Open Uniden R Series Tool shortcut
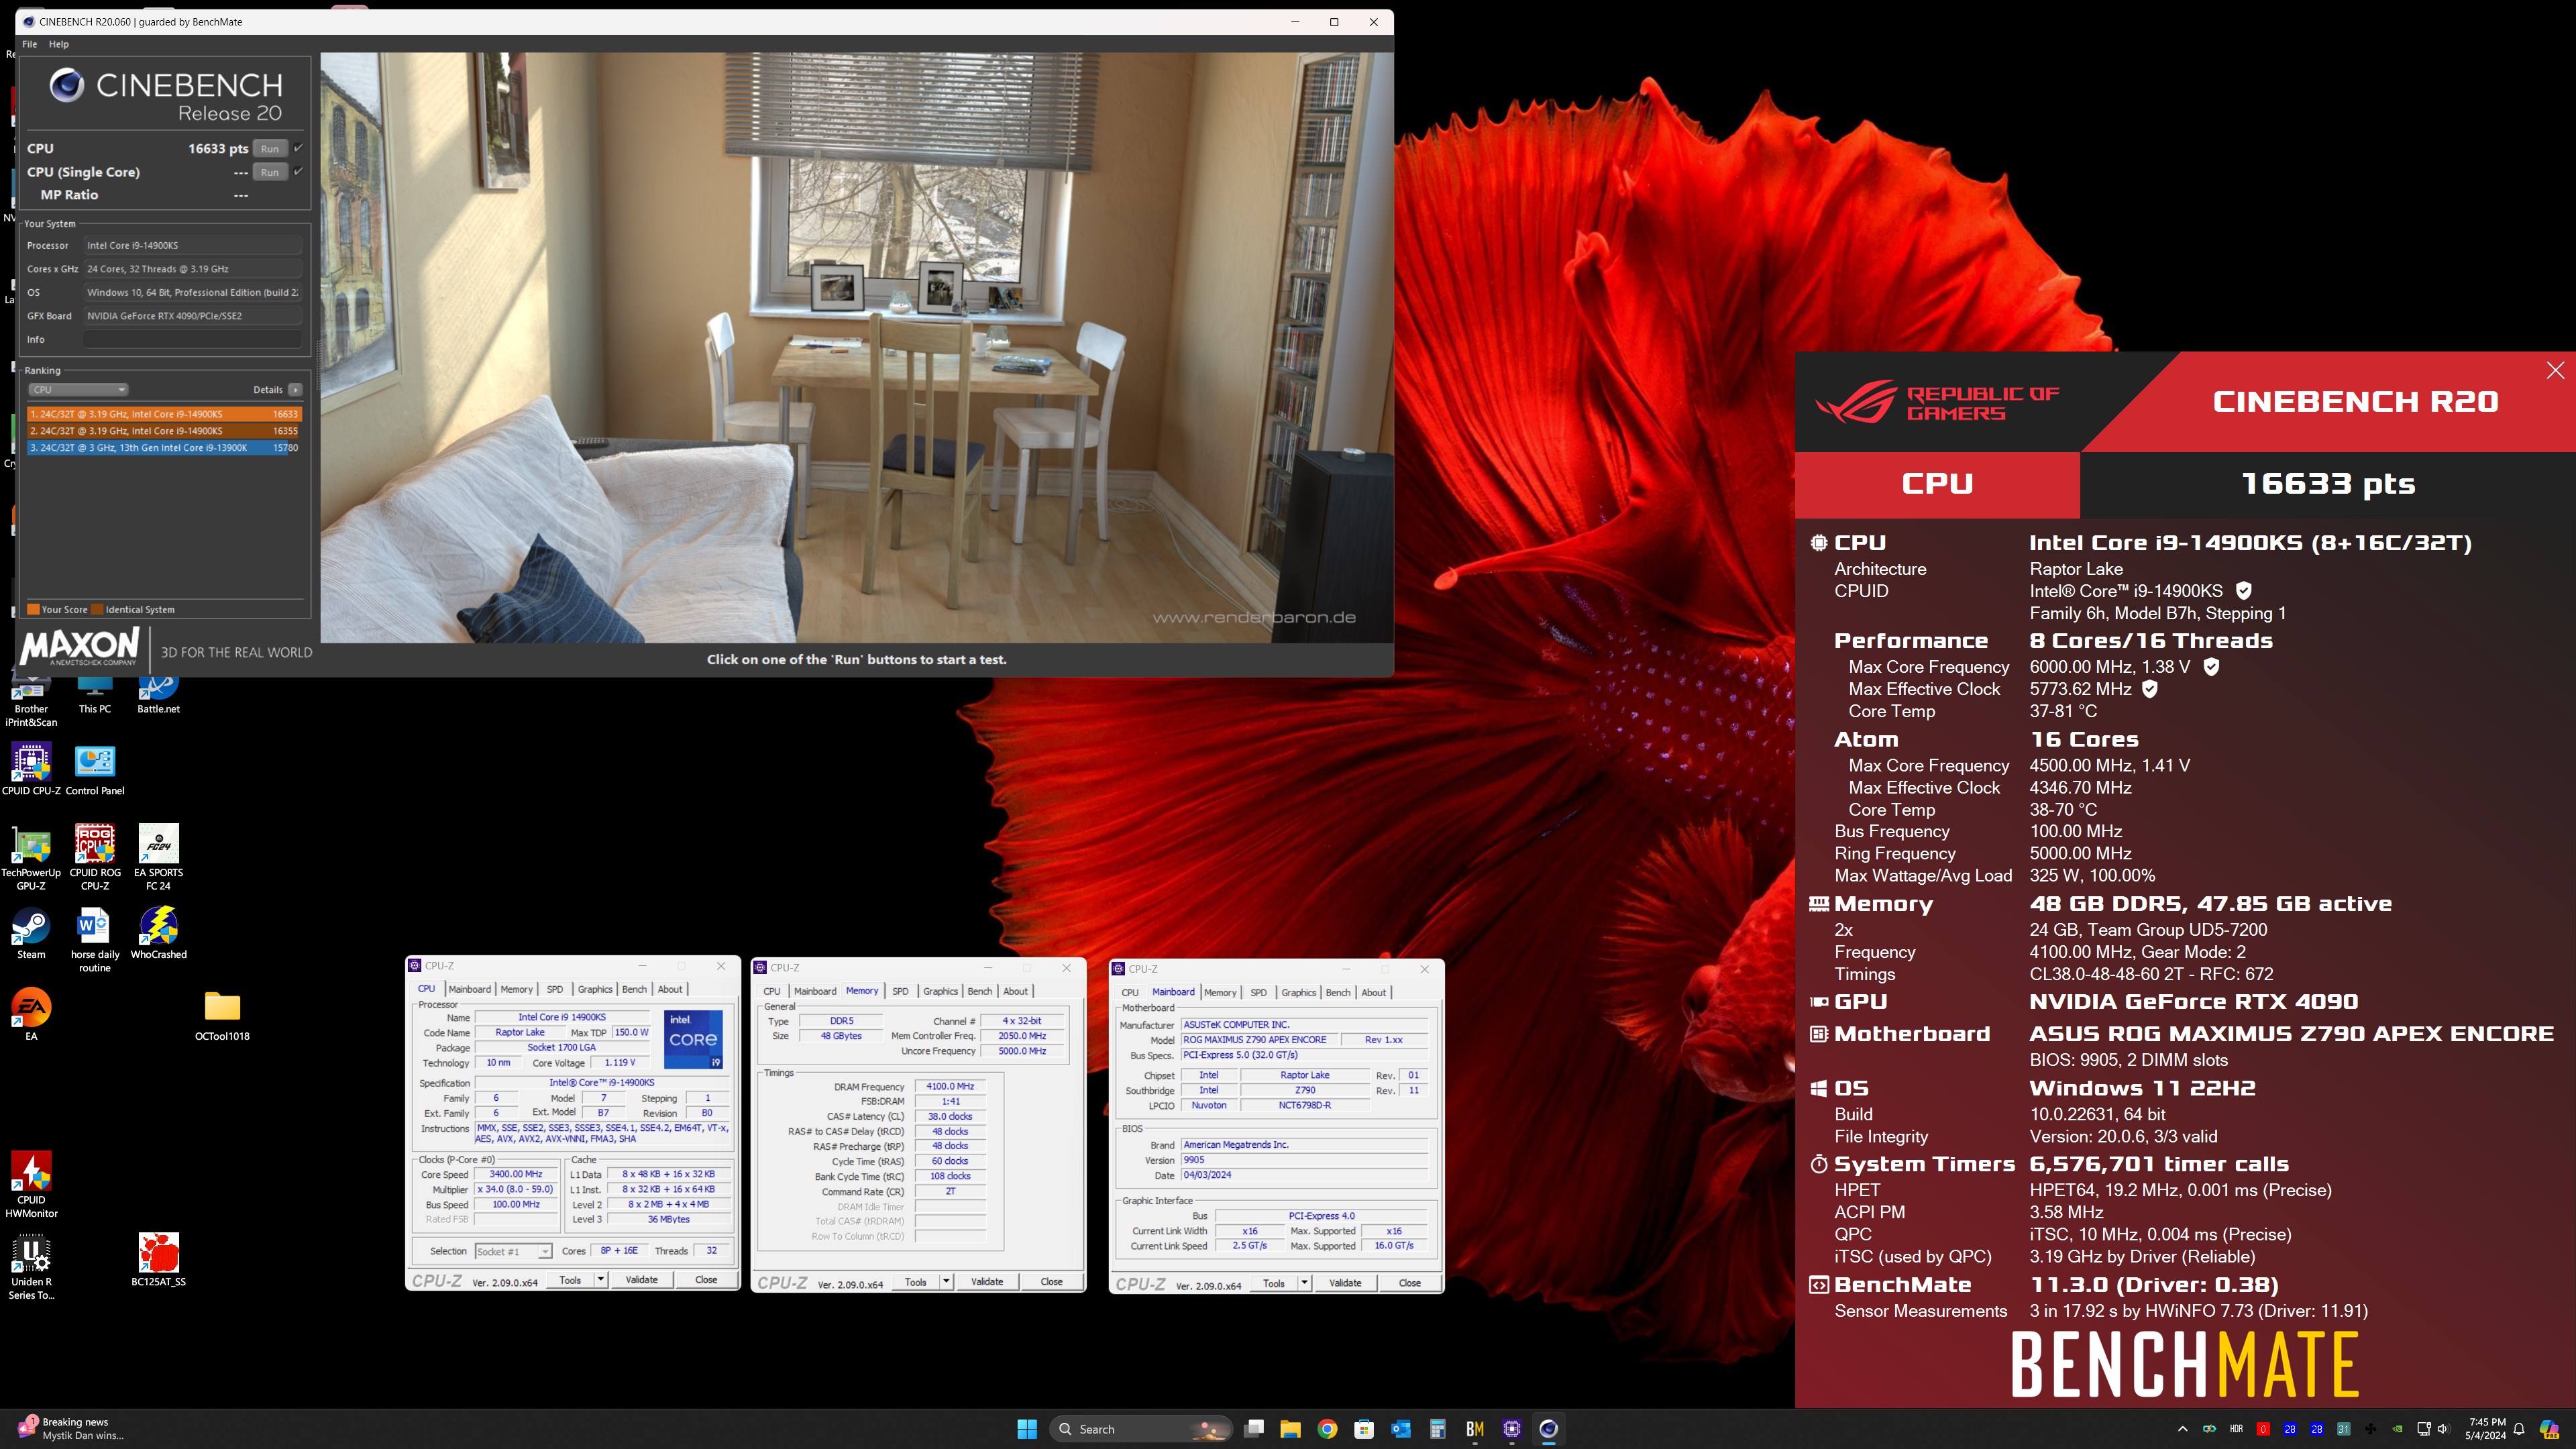This screenshot has height=1449, width=2576. [31, 1267]
